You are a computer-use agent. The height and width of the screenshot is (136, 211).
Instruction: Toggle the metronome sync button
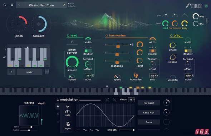tap(68, 123)
